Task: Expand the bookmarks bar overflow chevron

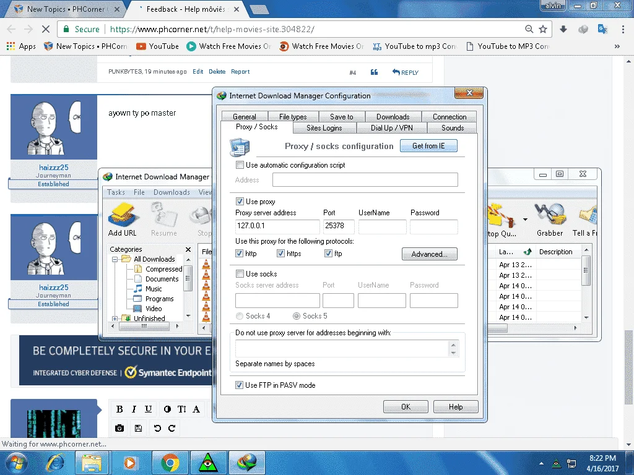Action: tap(617, 46)
